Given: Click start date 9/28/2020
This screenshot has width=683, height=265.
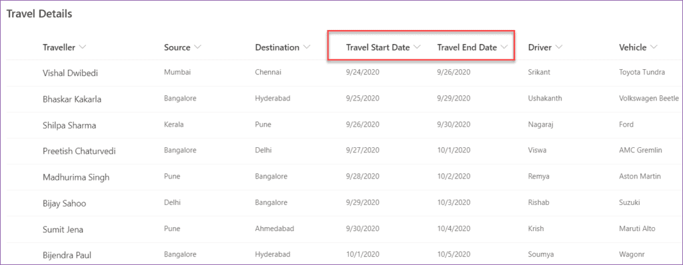Looking at the screenshot, I should coord(362,176).
